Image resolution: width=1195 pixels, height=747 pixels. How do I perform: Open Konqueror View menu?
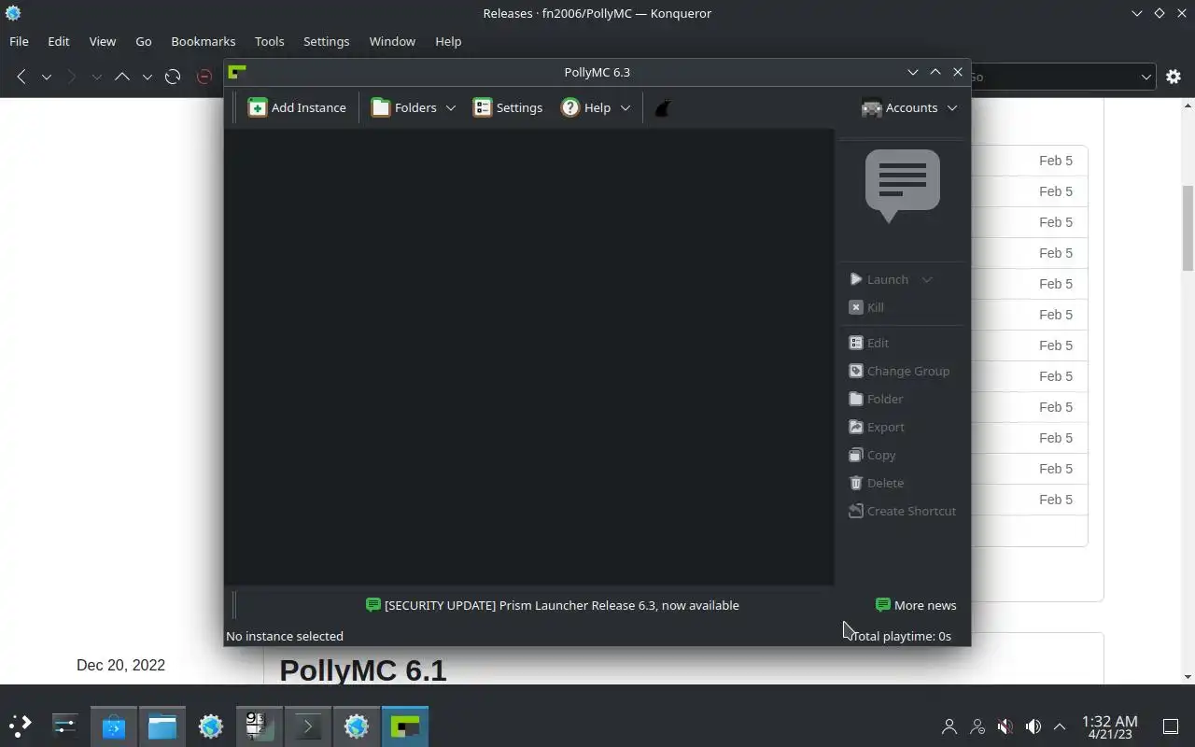pos(103,41)
